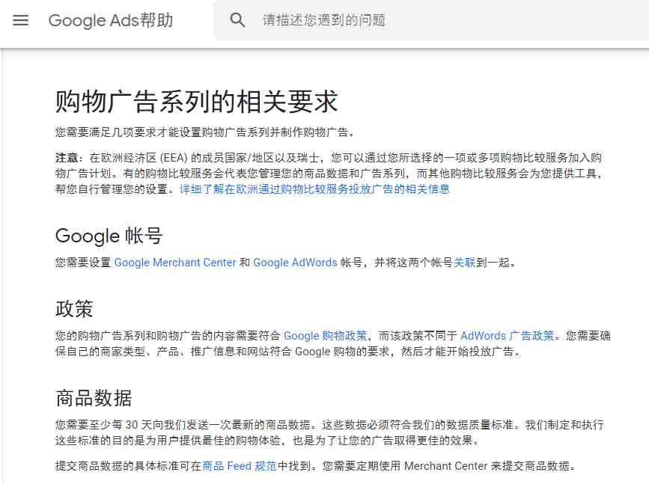Open link 详细了解在欧洲通过购物比较服务投放广告的相关信息
649x484 pixels.
314,189
